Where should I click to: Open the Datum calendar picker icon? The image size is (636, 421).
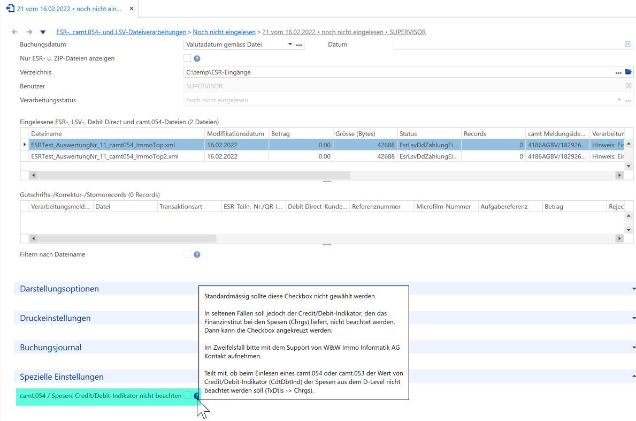[627, 44]
